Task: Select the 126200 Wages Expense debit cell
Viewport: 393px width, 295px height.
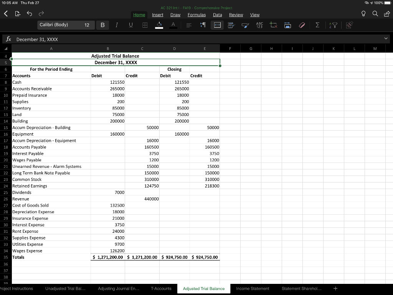Action: [108, 251]
